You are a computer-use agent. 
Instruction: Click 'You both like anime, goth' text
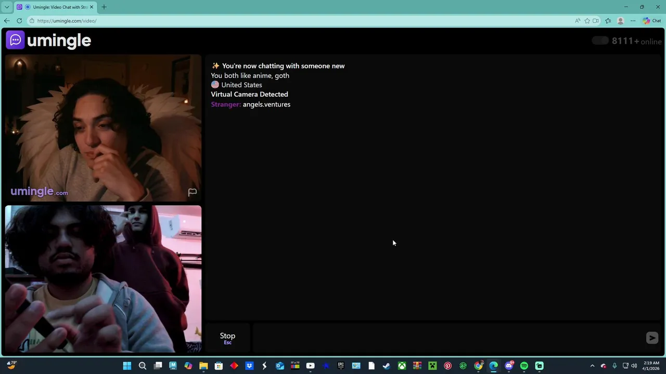pyautogui.click(x=250, y=75)
